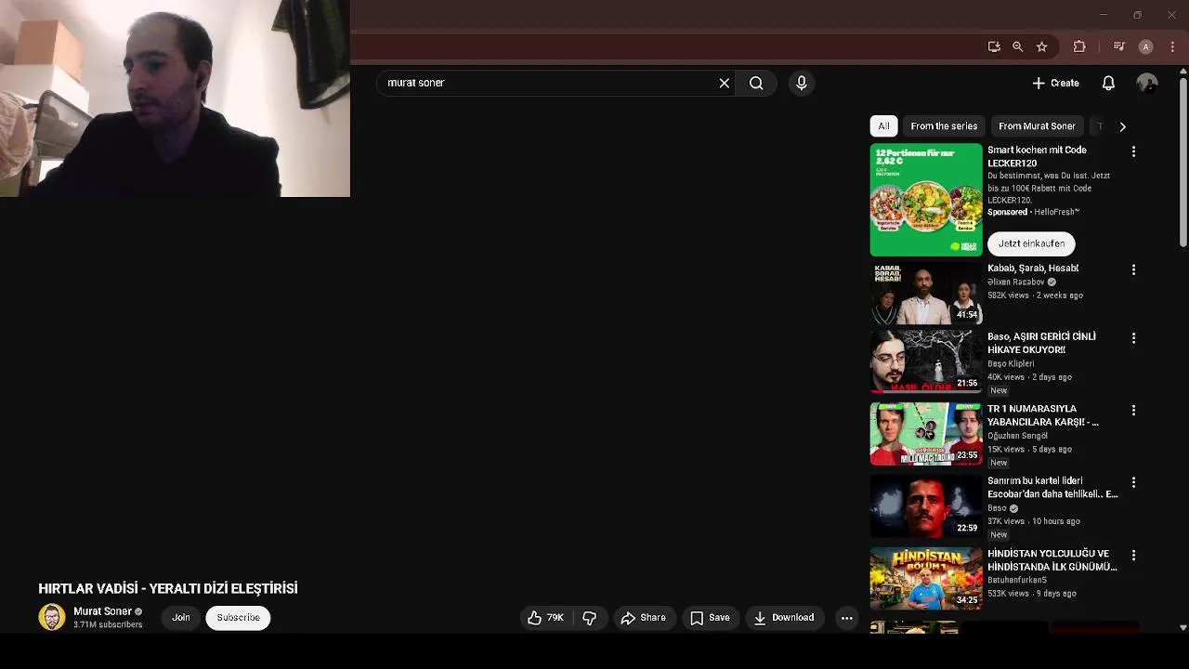Open browser three-dot menu
The image size is (1189, 669).
(x=1171, y=46)
